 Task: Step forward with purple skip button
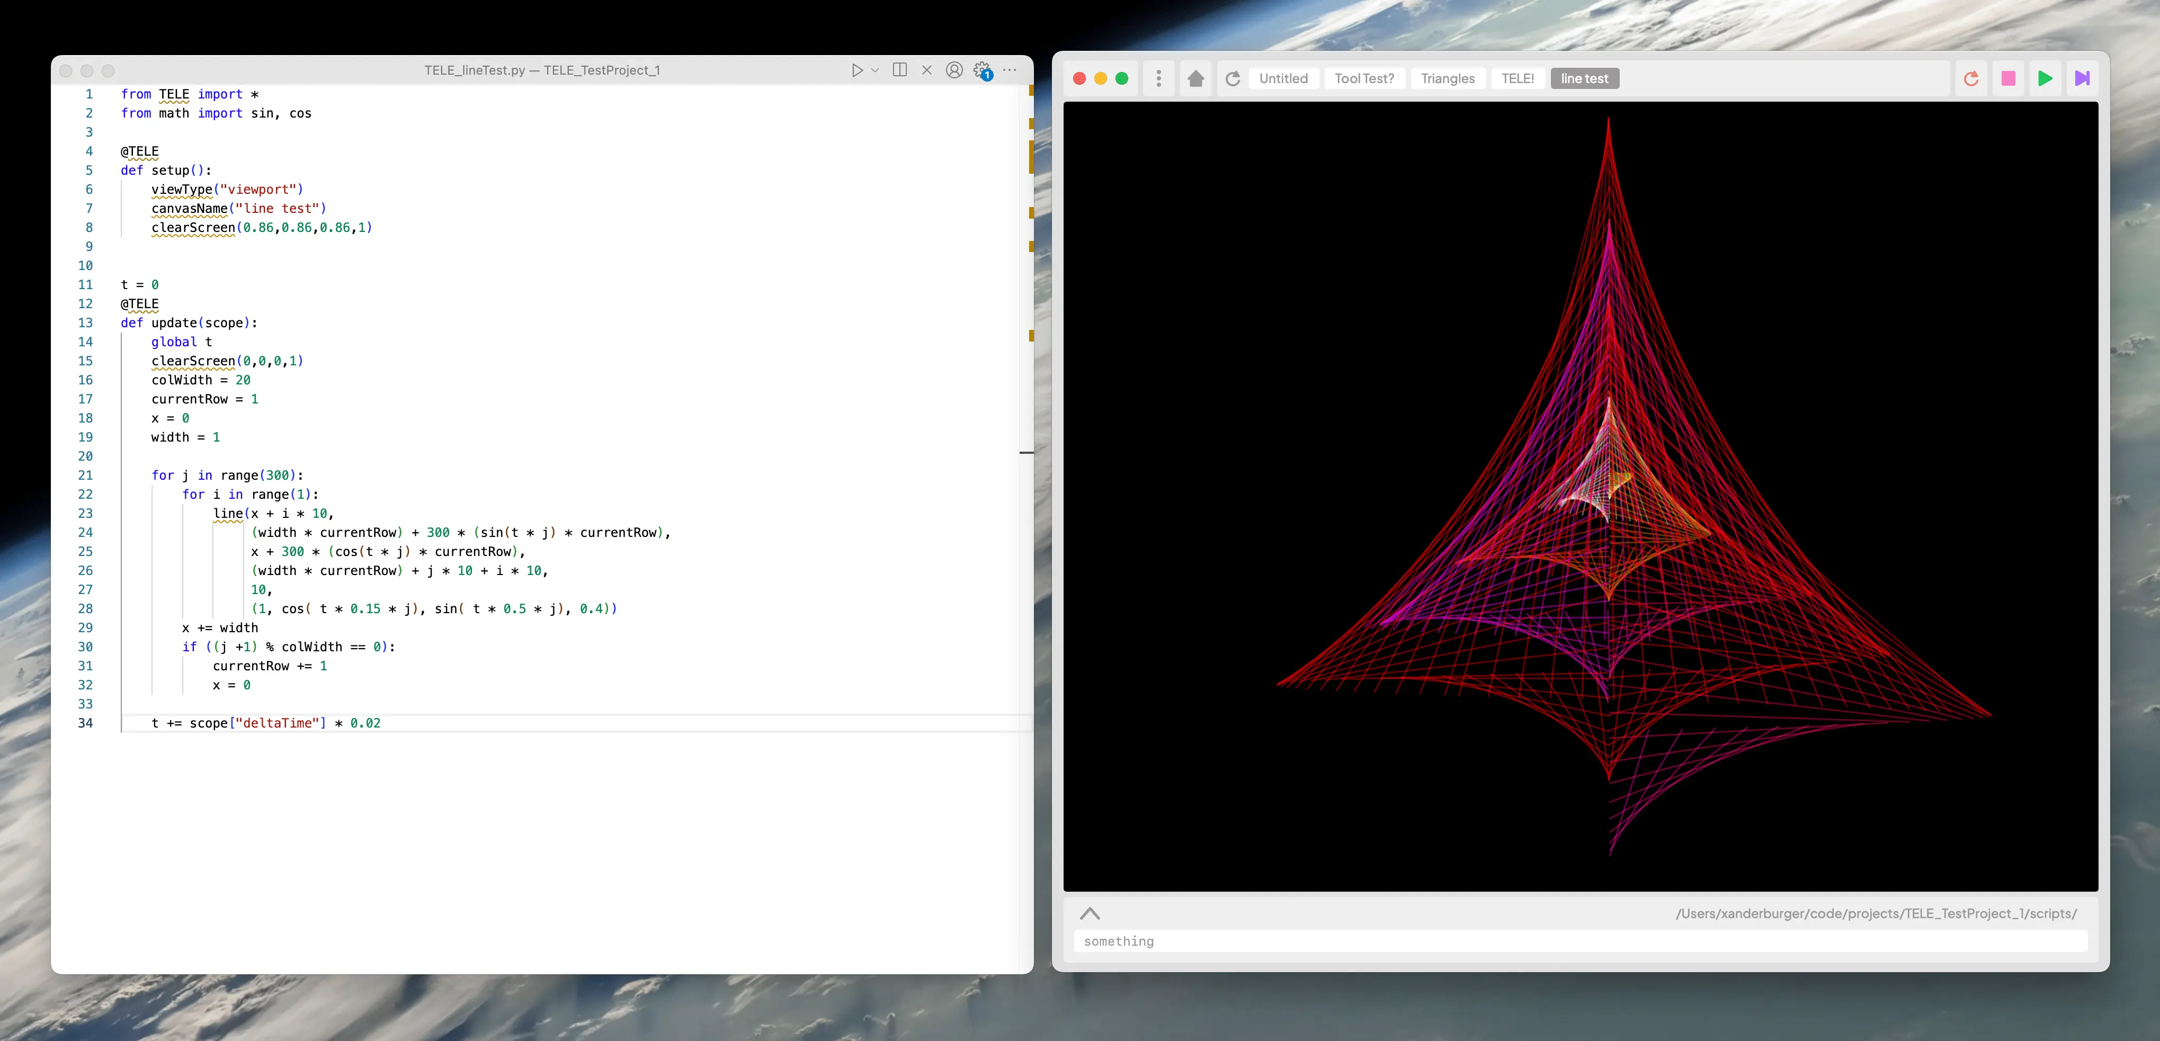click(2082, 79)
